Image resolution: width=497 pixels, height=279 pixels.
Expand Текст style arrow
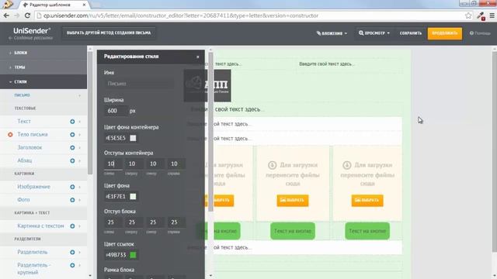[x=79, y=122]
